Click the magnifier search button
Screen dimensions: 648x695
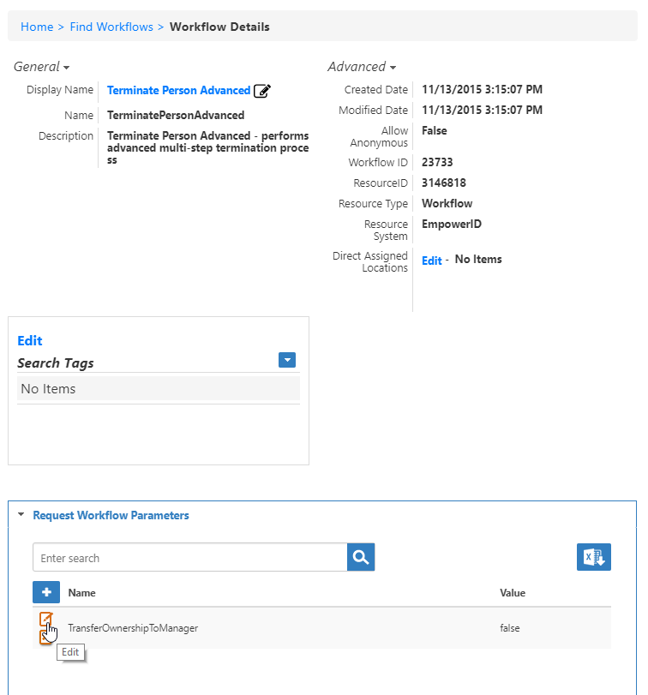pyautogui.click(x=361, y=558)
